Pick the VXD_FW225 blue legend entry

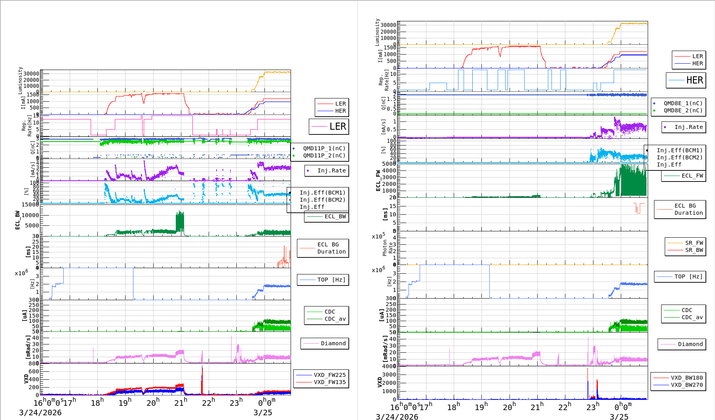329,375
